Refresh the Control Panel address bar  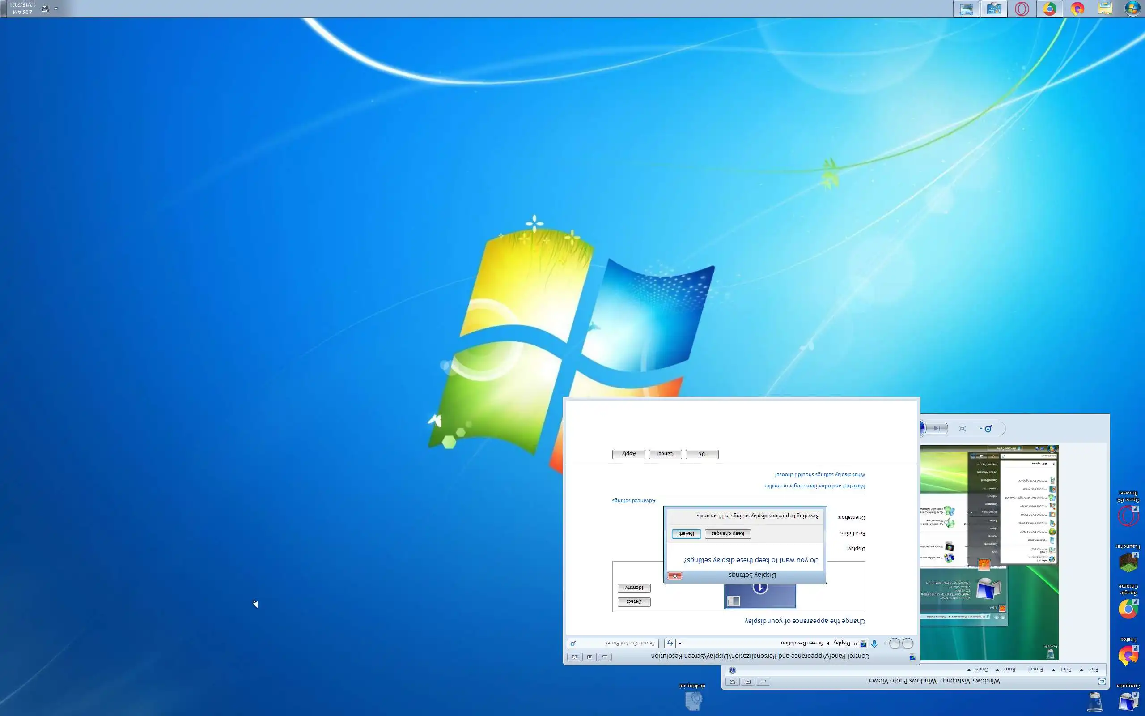point(670,643)
